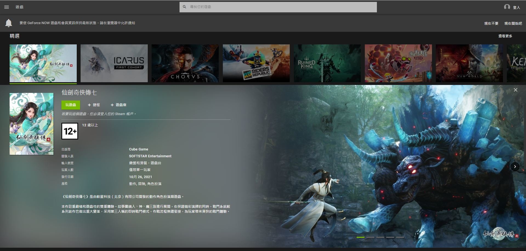The image size is (526, 251).
Task: Click the user avatar icon
Action: pyautogui.click(x=507, y=7)
